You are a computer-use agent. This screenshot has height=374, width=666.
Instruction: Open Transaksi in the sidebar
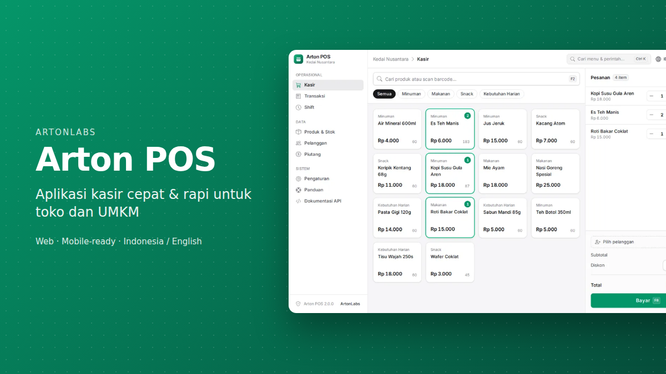[328, 96]
